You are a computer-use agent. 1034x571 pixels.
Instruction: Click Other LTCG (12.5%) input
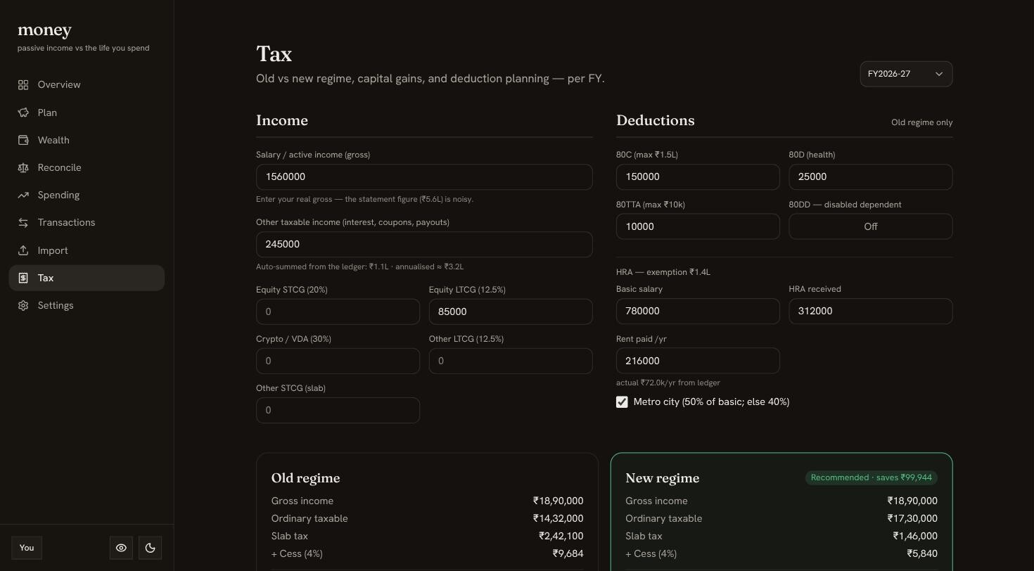(x=511, y=361)
